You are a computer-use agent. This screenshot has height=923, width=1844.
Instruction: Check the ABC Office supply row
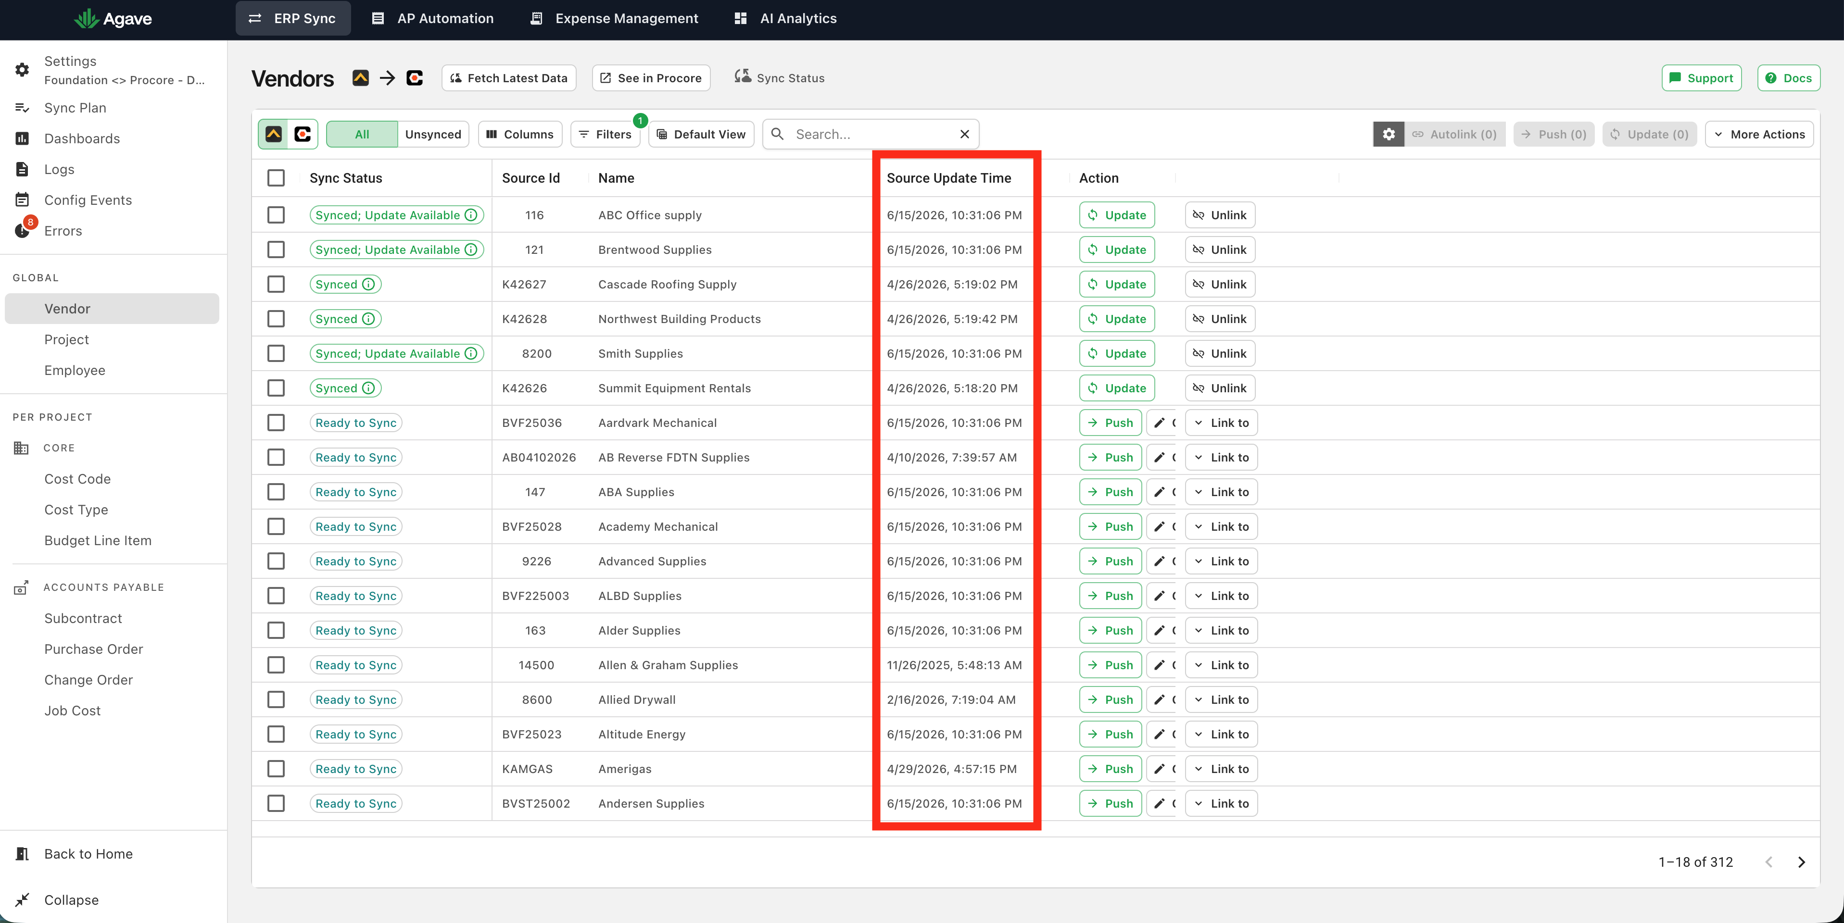click(277, 215)
